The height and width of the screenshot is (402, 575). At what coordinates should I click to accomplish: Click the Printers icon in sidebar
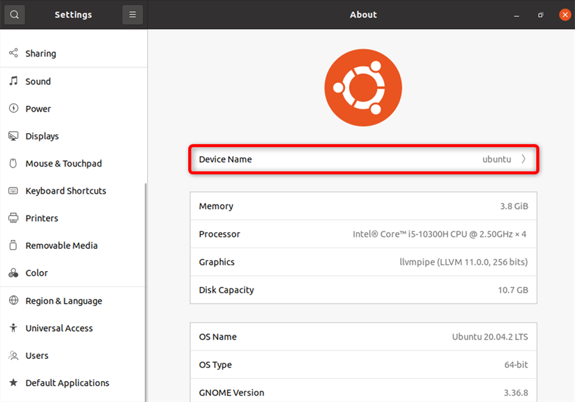[x=13, y=218]
